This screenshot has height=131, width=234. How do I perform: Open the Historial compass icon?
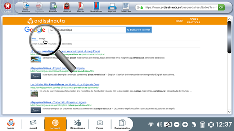point(67,6)
